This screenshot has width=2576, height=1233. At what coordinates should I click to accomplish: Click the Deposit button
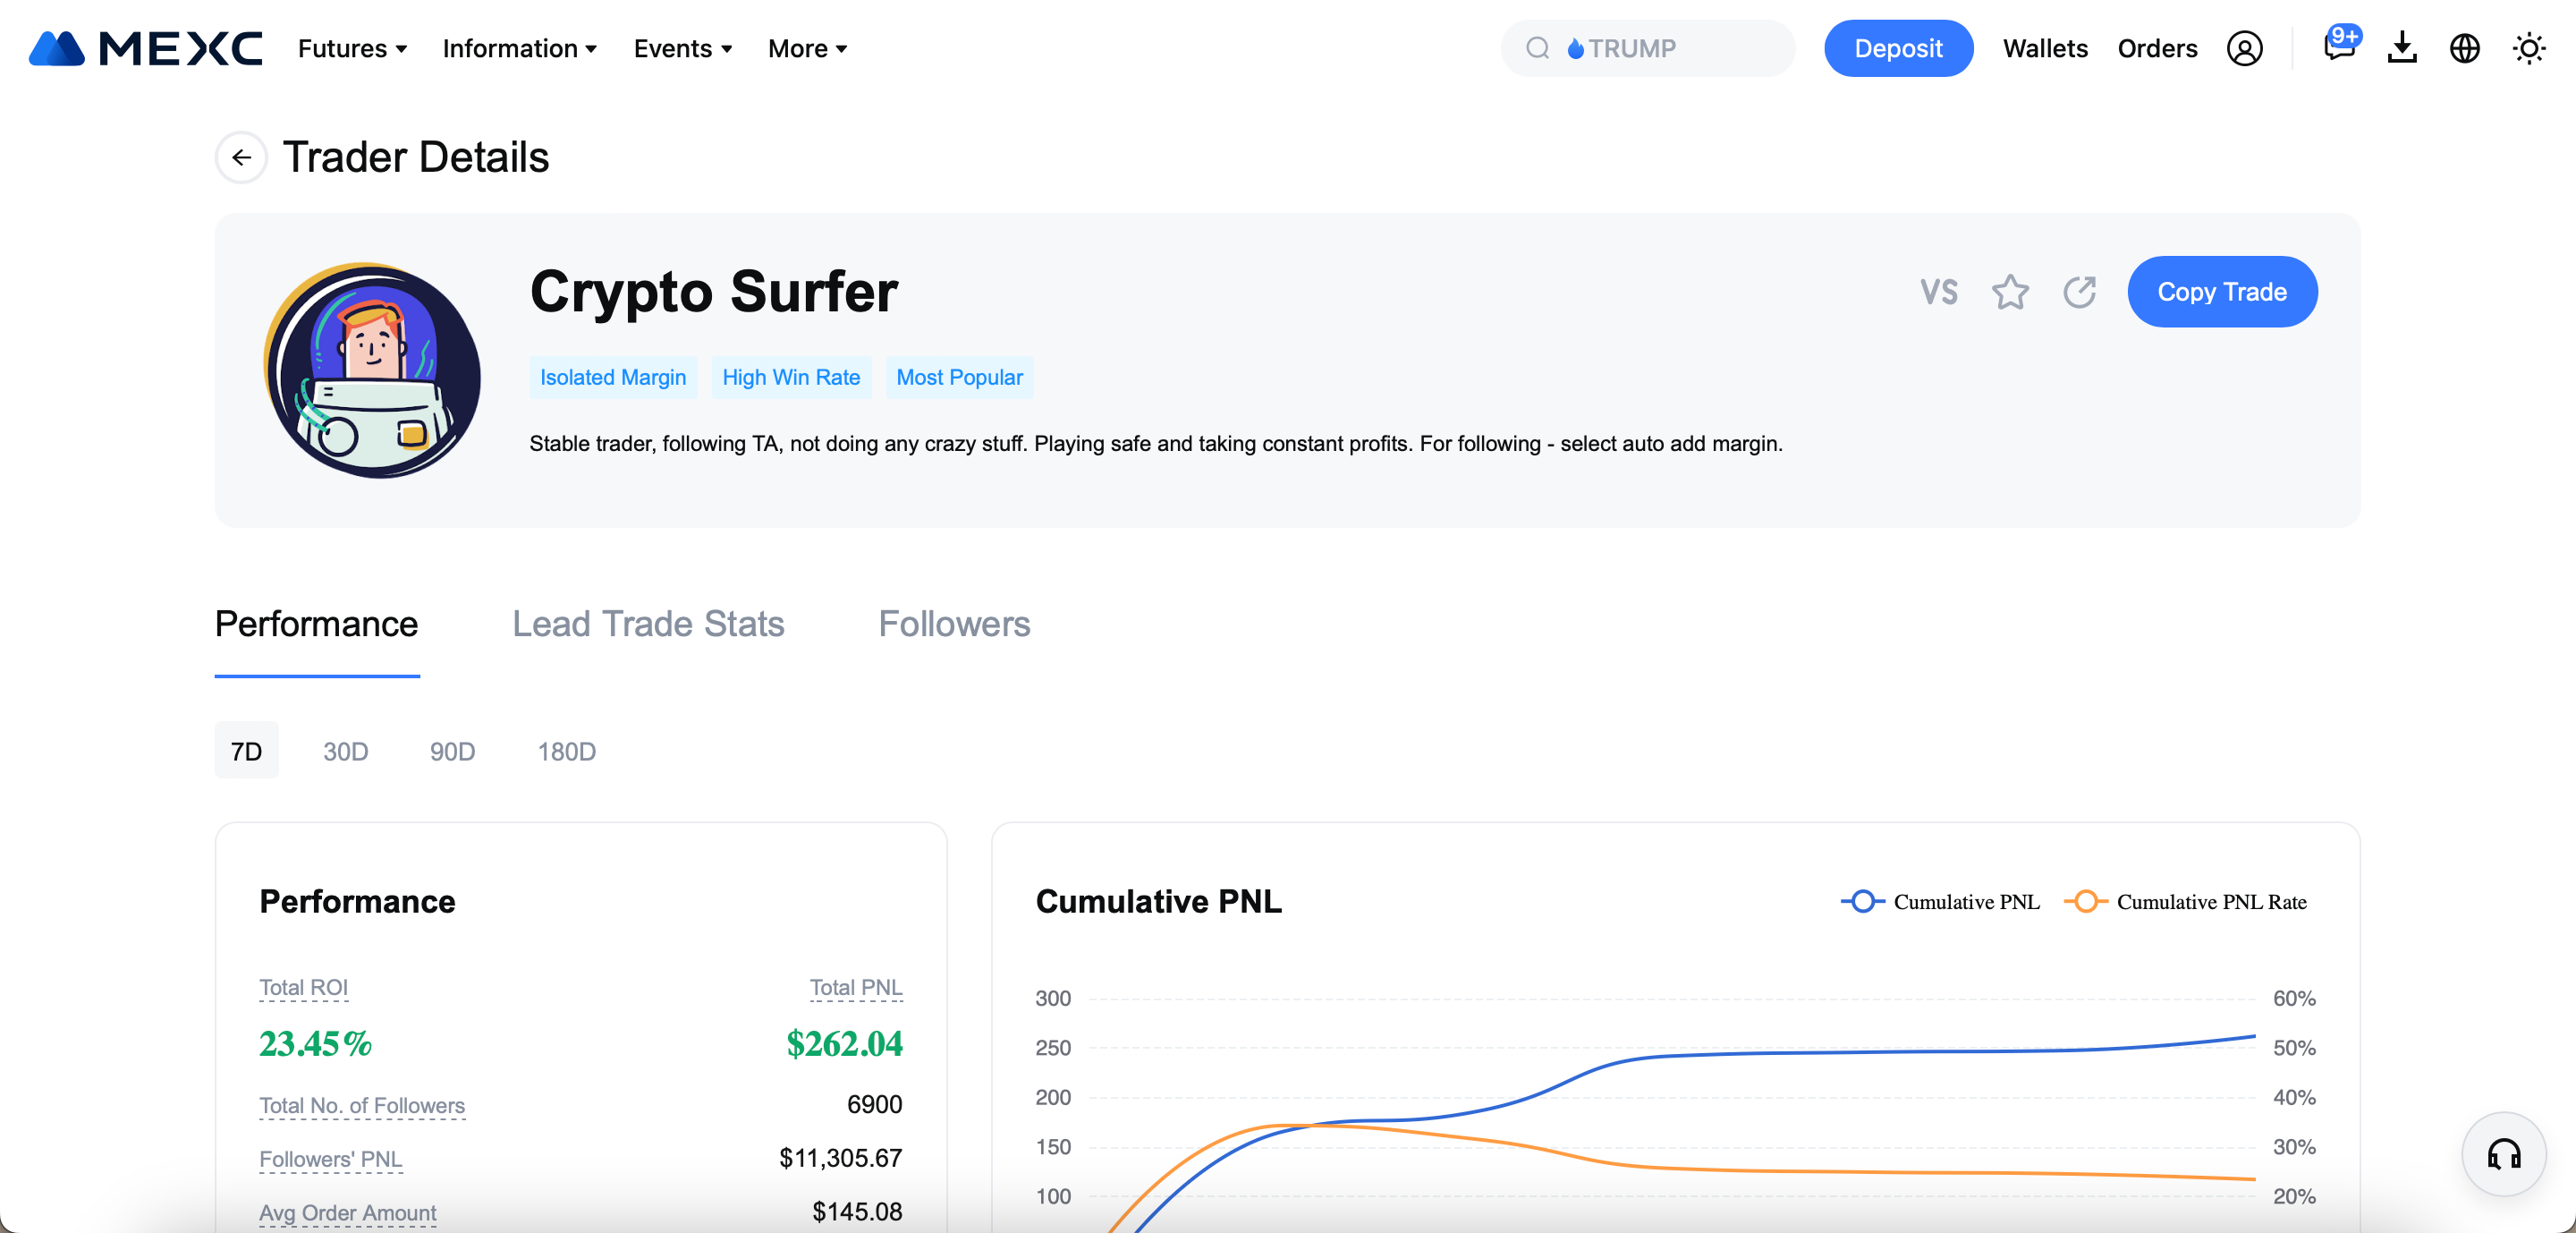[1898, 48]
